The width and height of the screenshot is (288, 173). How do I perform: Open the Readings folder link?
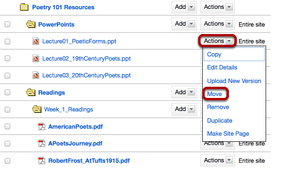pyautogui.click(x=51, y=92)
